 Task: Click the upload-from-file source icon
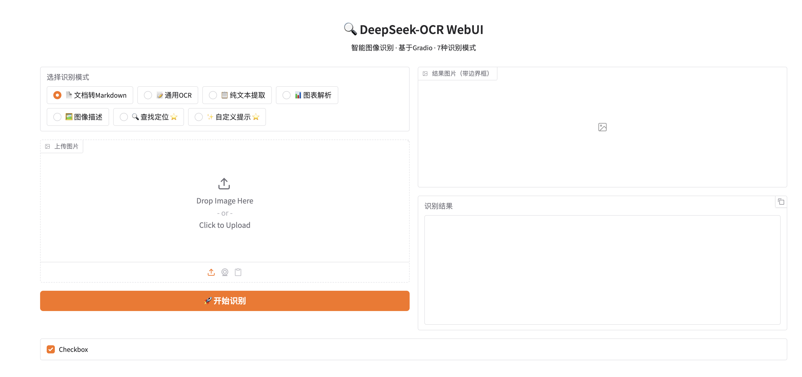tap(211, 272)
